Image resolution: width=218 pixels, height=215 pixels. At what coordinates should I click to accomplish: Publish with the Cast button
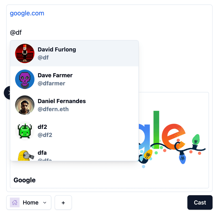click(200, 202)
